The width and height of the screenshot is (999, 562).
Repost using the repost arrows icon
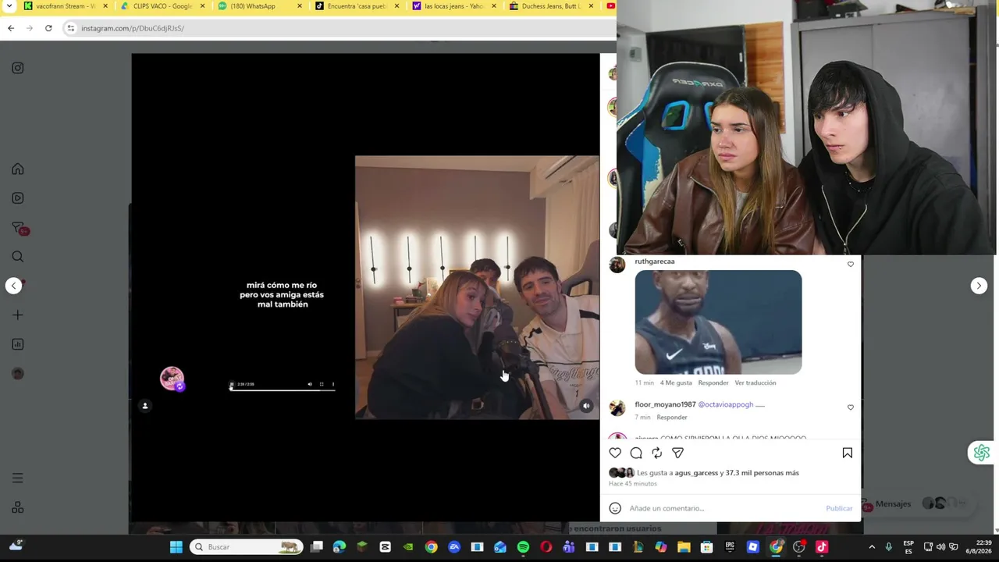[x=657, y=453]
